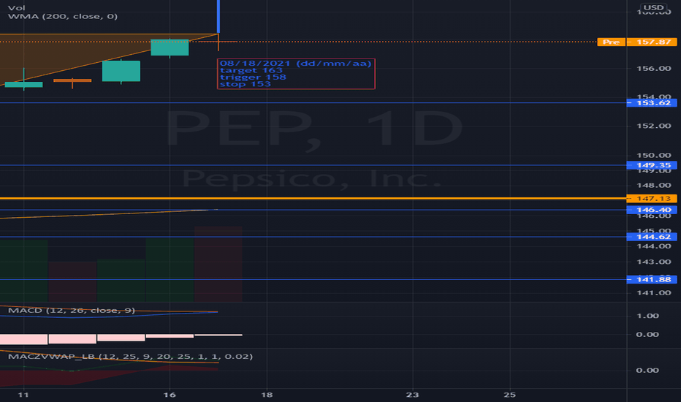
Task: Click the trade note text box
Action: click(296, 74)
